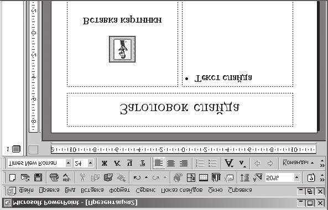The width and height of the screenshot is (328, 210).
Task: Open the PowerPoint Help question mark icon
Action: 311,178
